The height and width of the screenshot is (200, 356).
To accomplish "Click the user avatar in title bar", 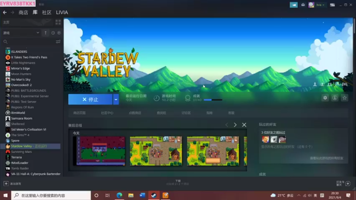I will pos(311,5).
